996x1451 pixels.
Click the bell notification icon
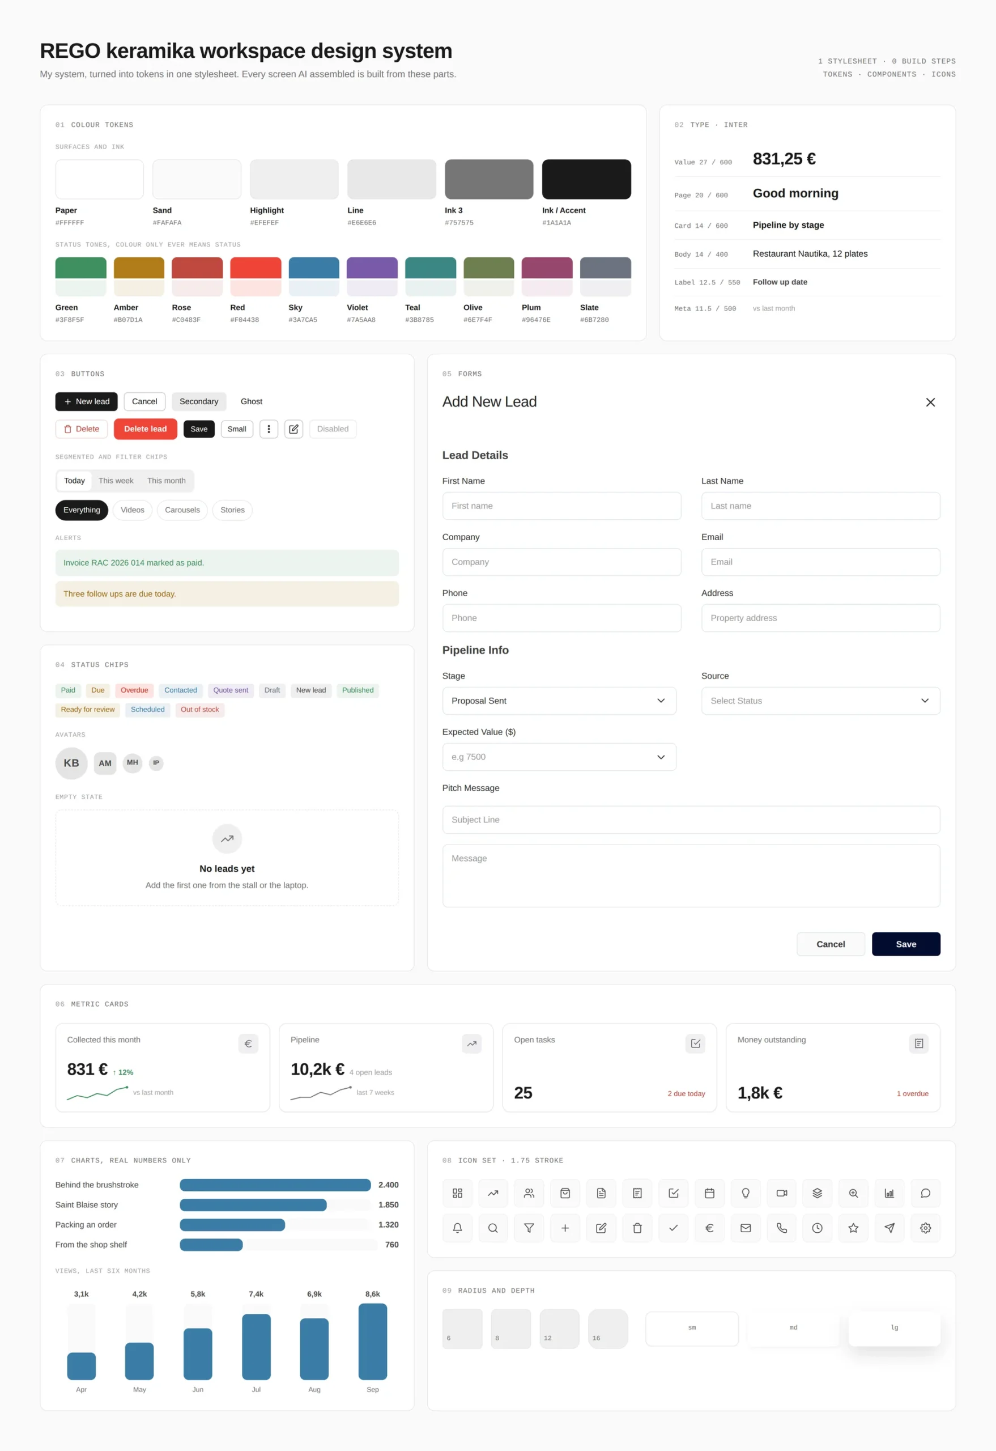(457, 1228)
